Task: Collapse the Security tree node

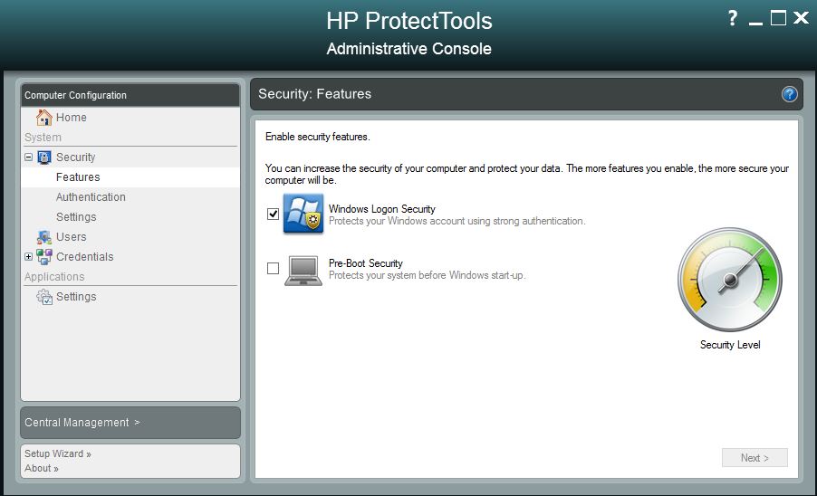Action: point(29,157)
